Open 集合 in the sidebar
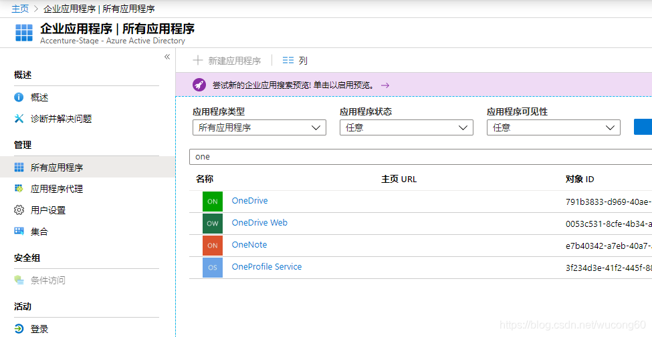The image size is (652, 337). tap(39, 231)
